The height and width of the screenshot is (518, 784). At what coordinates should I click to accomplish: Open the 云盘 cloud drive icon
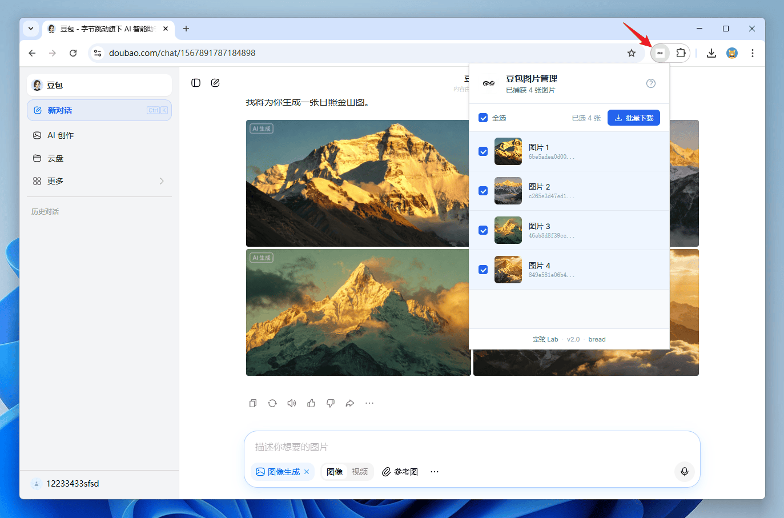tap(37, 158)
